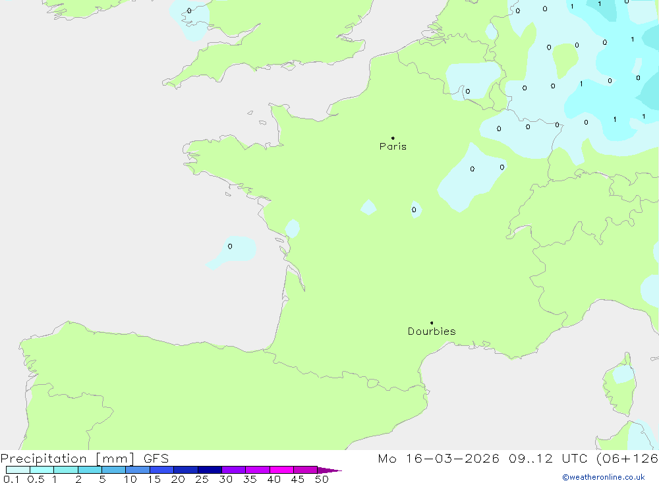Click the '25' legend scale label
Screen dimensions: 659x483
click(202, 479)
